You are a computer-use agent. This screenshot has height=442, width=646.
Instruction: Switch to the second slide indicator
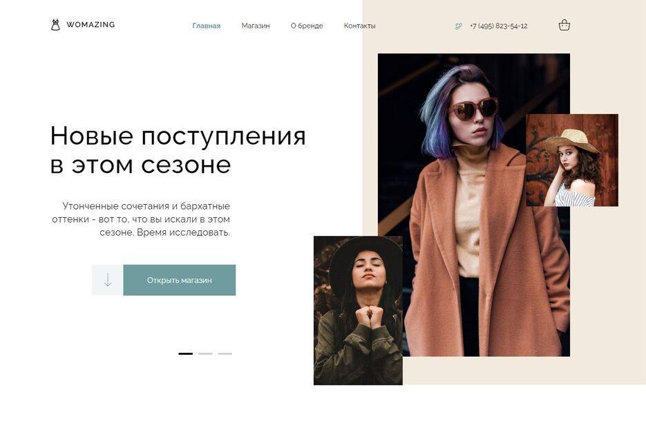(205, 353)
